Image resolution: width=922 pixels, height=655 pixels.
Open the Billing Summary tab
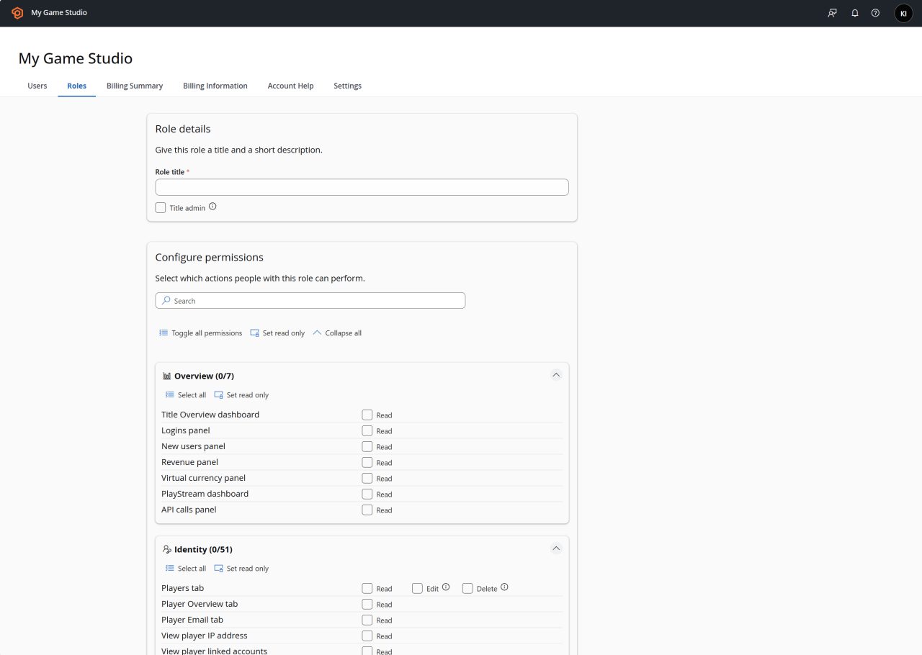pyautogui.click(x=134, y=86)
